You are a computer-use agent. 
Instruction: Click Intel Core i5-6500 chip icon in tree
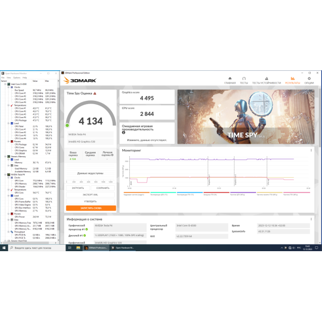[x=9, y=84]
